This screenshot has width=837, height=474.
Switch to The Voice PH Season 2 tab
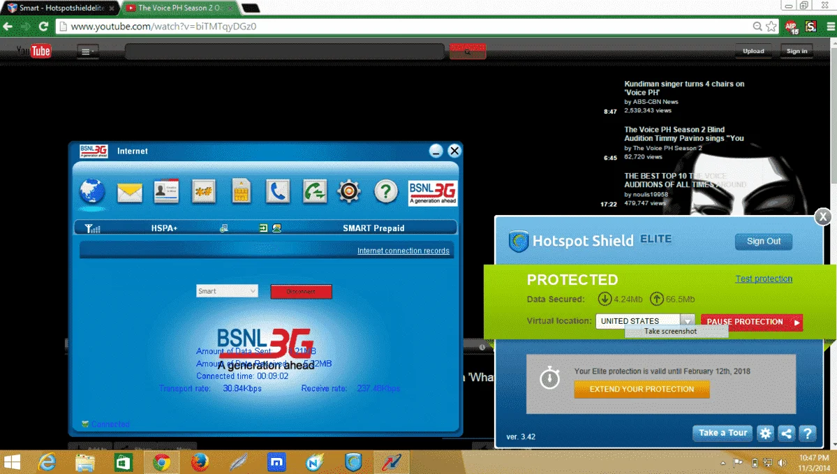point(179,8)
